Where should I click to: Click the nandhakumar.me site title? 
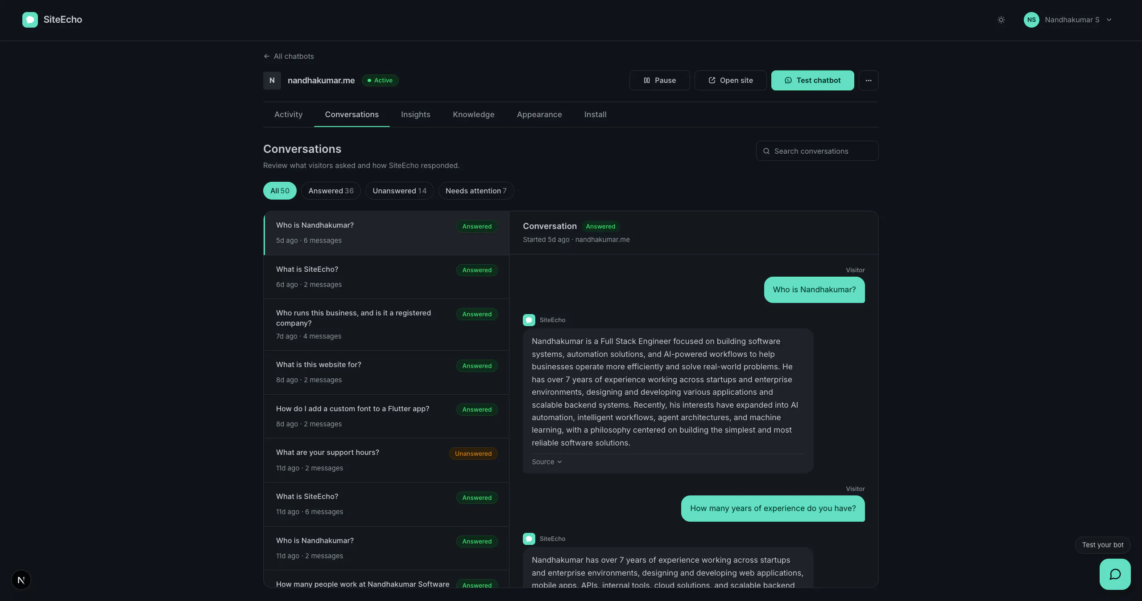pyautogui.click(x=321, y=81)
